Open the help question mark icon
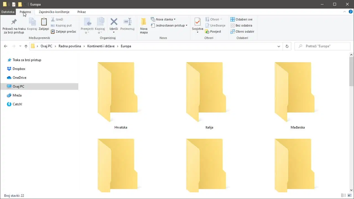Image resolution: width=354 pixels, height=199 pixels. (x=350, y=12)
